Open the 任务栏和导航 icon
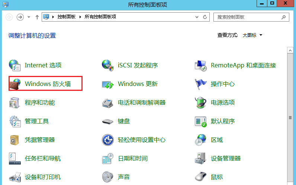Screen dimensions: 296x185 click(x=15, y=159)
